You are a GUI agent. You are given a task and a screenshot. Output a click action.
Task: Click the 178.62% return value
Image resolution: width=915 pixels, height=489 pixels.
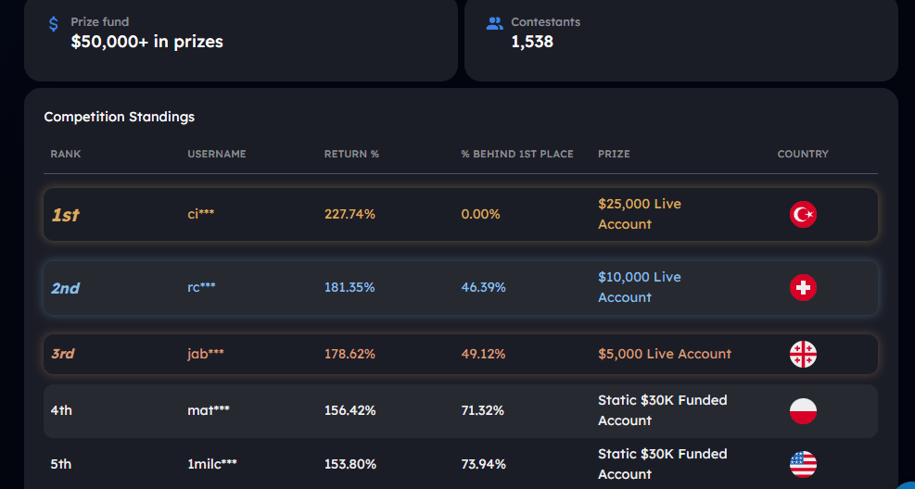point(349,354)
